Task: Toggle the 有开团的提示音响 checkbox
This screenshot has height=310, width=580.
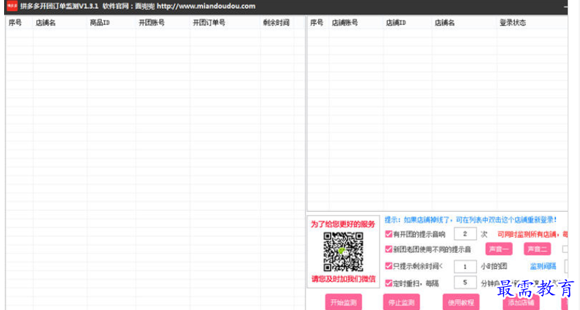Action: coord(388,234)
